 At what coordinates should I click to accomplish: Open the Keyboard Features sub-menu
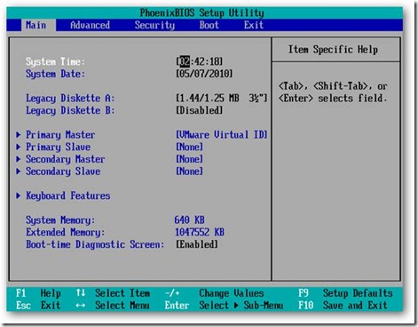coord(68,195)
